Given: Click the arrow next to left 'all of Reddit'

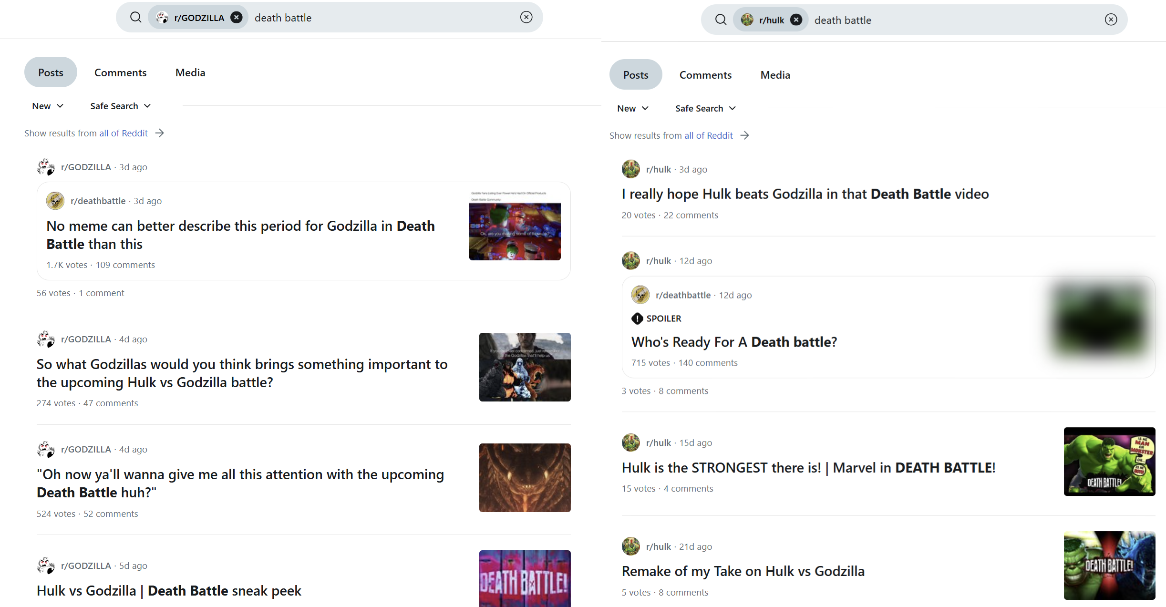Looking at the screenshot, I should point(160,133).
